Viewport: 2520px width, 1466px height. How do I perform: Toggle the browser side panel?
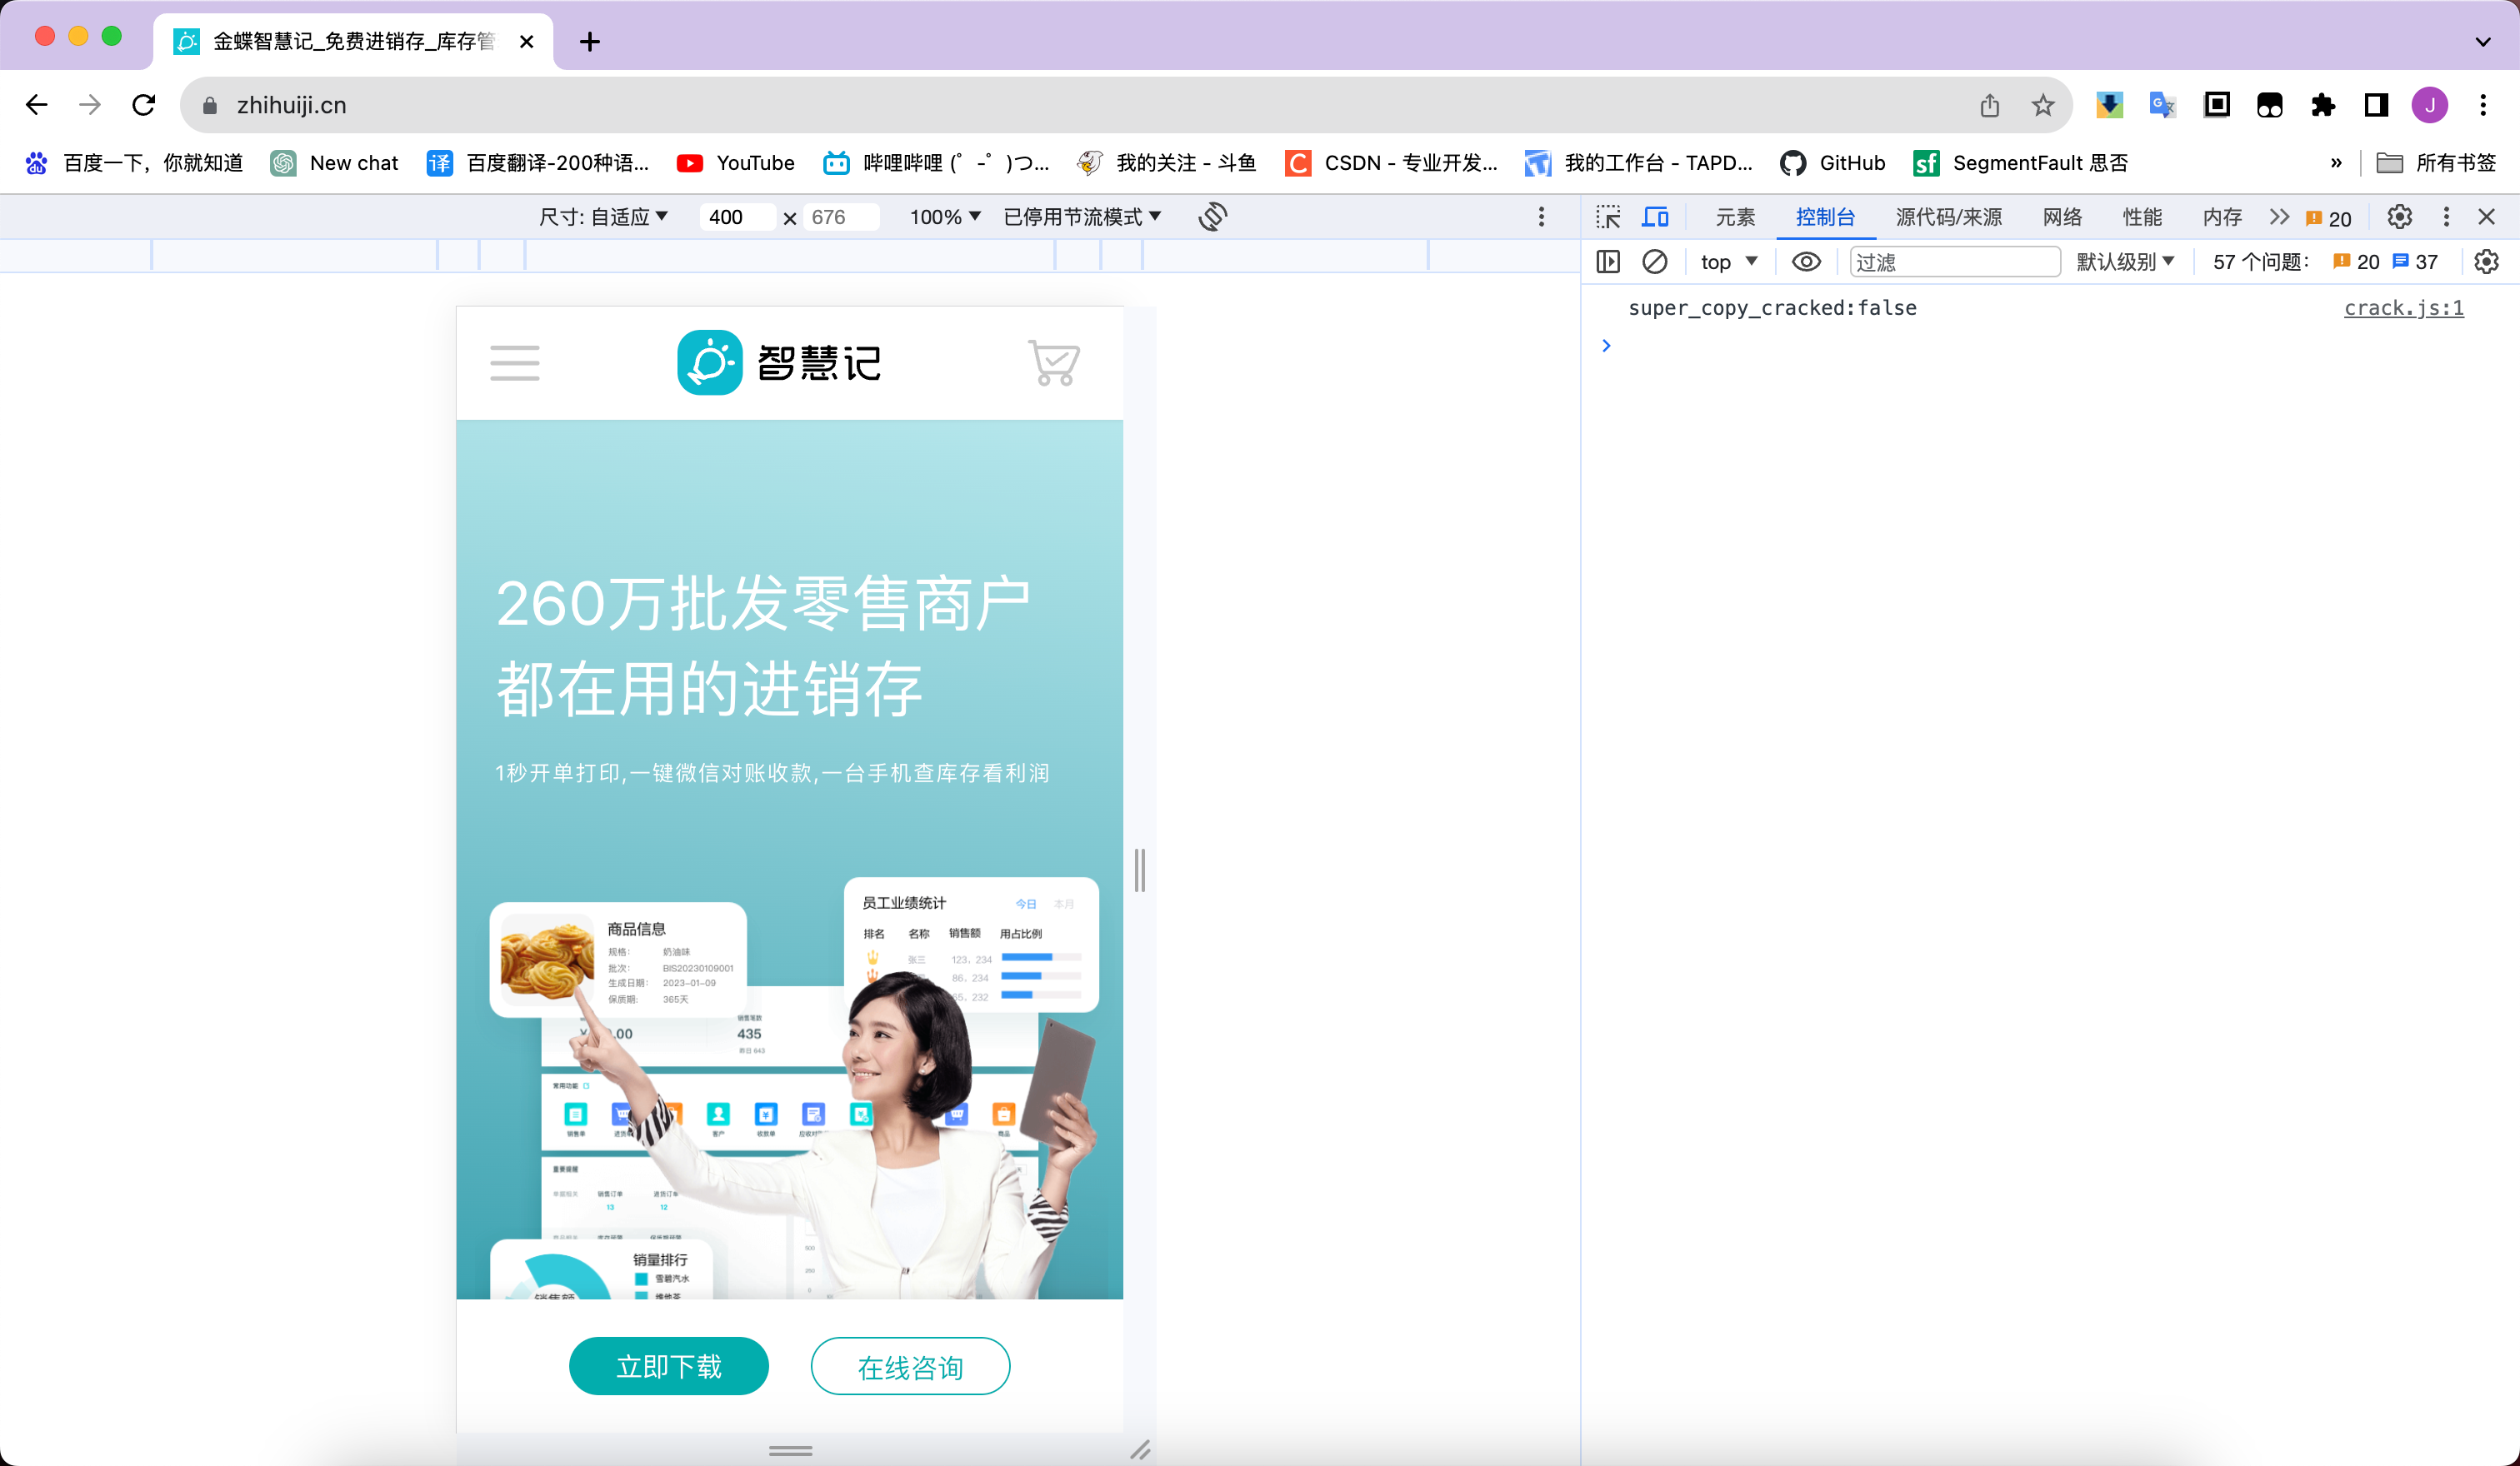[x=2376, y=105]
